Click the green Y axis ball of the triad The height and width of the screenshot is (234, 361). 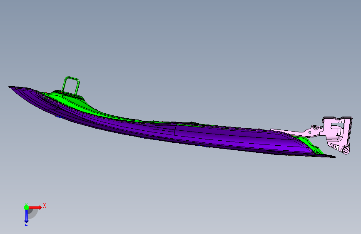coord(26,207)
